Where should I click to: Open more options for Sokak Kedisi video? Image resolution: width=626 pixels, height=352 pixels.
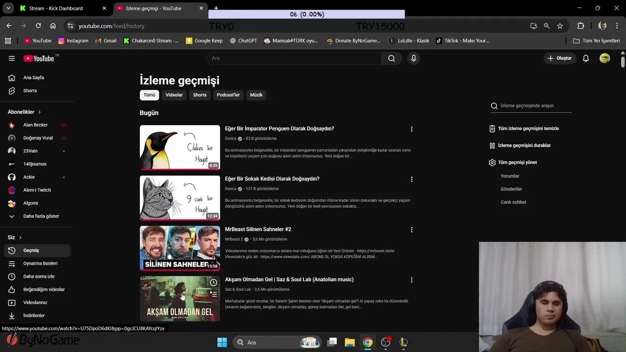point(411,179)
